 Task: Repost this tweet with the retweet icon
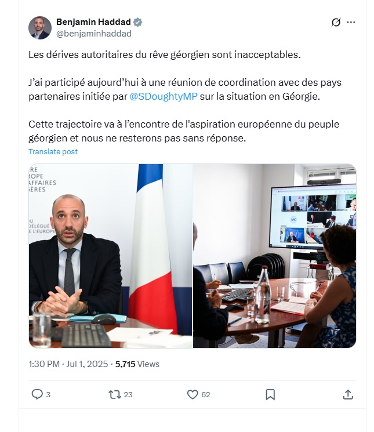tap(115, 394)
